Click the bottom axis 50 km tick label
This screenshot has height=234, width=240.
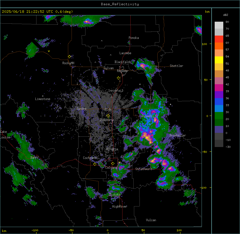143,230
